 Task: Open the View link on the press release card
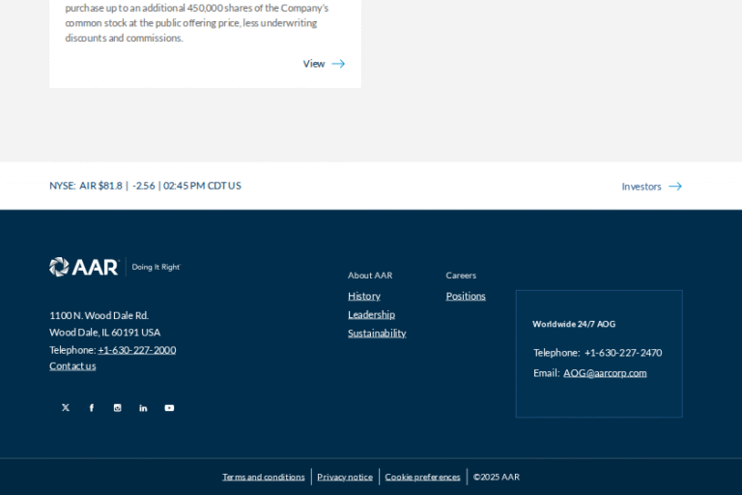(x=314, y=64)
